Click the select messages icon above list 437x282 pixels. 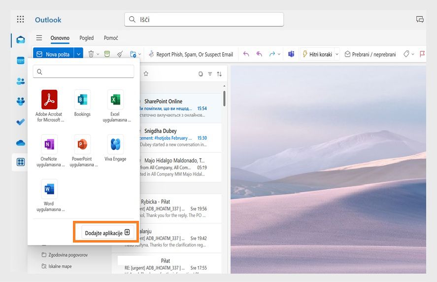click(201, 74)
